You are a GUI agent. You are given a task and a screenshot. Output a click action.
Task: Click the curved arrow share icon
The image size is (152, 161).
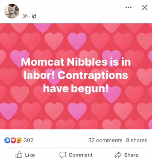118,155
